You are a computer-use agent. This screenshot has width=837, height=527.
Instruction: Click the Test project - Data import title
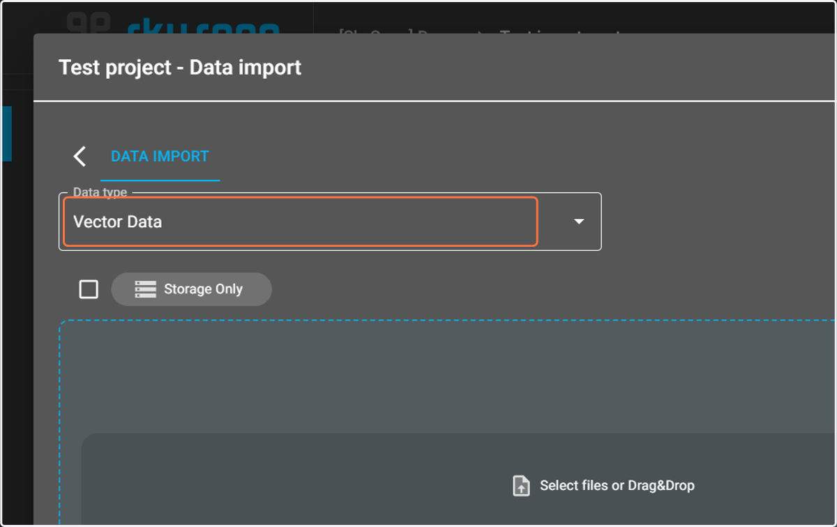click(x=180, y=68)
